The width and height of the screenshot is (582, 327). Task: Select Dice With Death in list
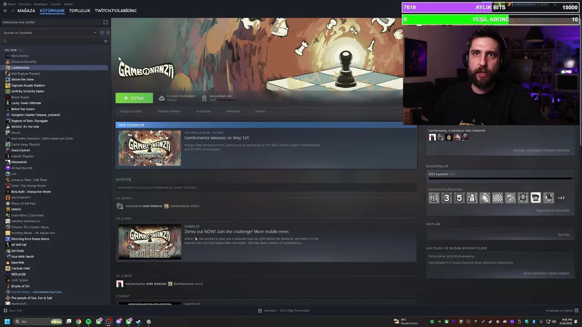[22, 257]
